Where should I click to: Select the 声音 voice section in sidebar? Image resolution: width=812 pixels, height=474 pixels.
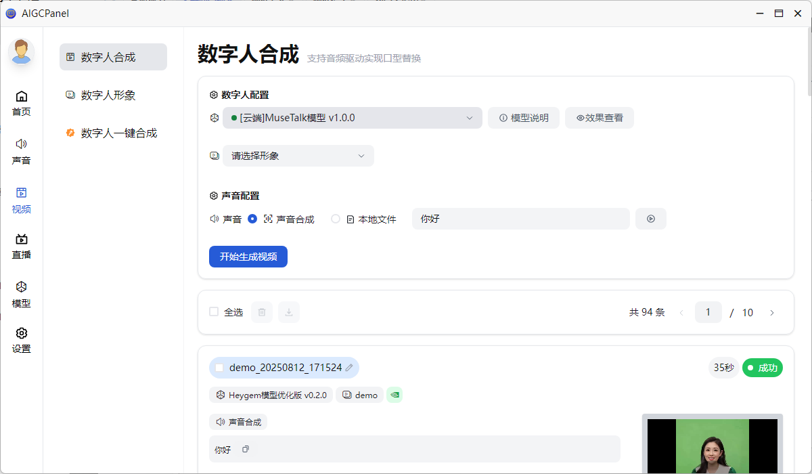(21, 151)
